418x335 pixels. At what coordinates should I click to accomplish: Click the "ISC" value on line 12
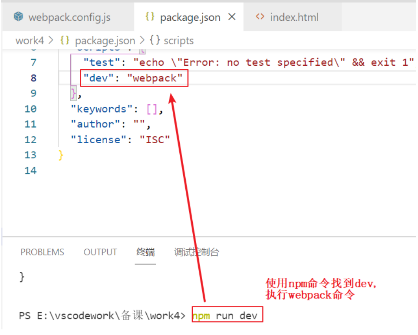coord(155,140)
